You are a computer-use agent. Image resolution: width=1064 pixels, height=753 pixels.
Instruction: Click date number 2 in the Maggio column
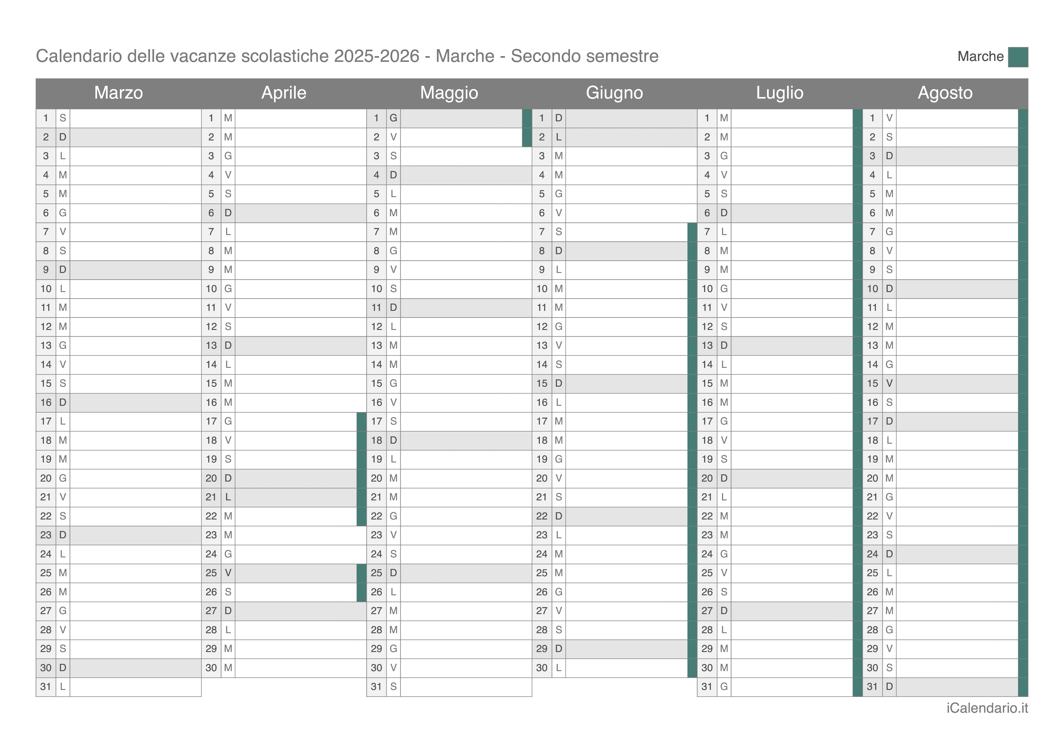[x=376, y=137]
